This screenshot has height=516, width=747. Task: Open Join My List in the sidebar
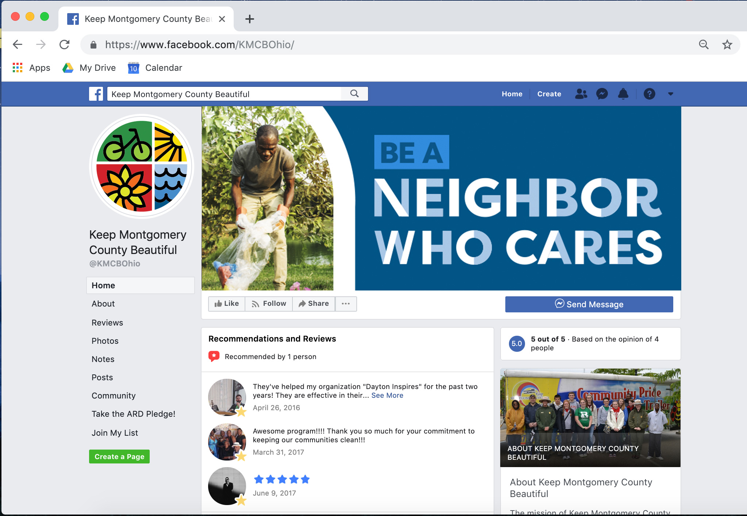[x=115, y=433]
